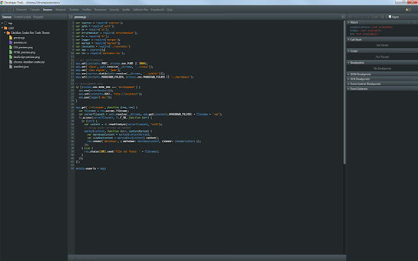Click the 'module.exports = app;' code line
418x261 pixels.
pos(91,168)
